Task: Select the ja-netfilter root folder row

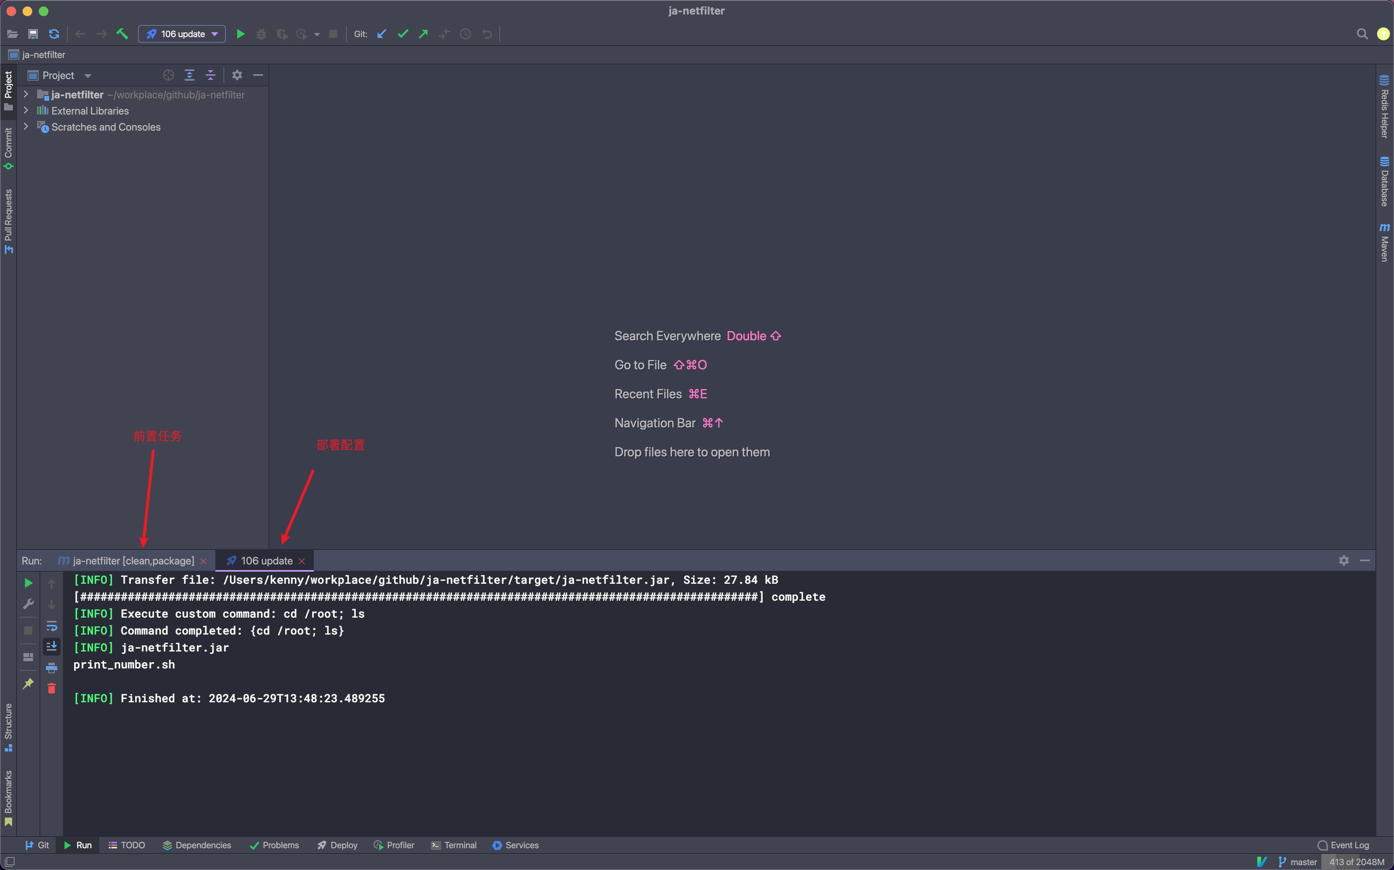Action: pyautogui.click(x=143, y=94)
